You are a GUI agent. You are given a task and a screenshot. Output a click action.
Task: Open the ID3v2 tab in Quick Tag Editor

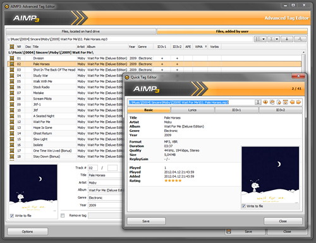click(281, 110)
